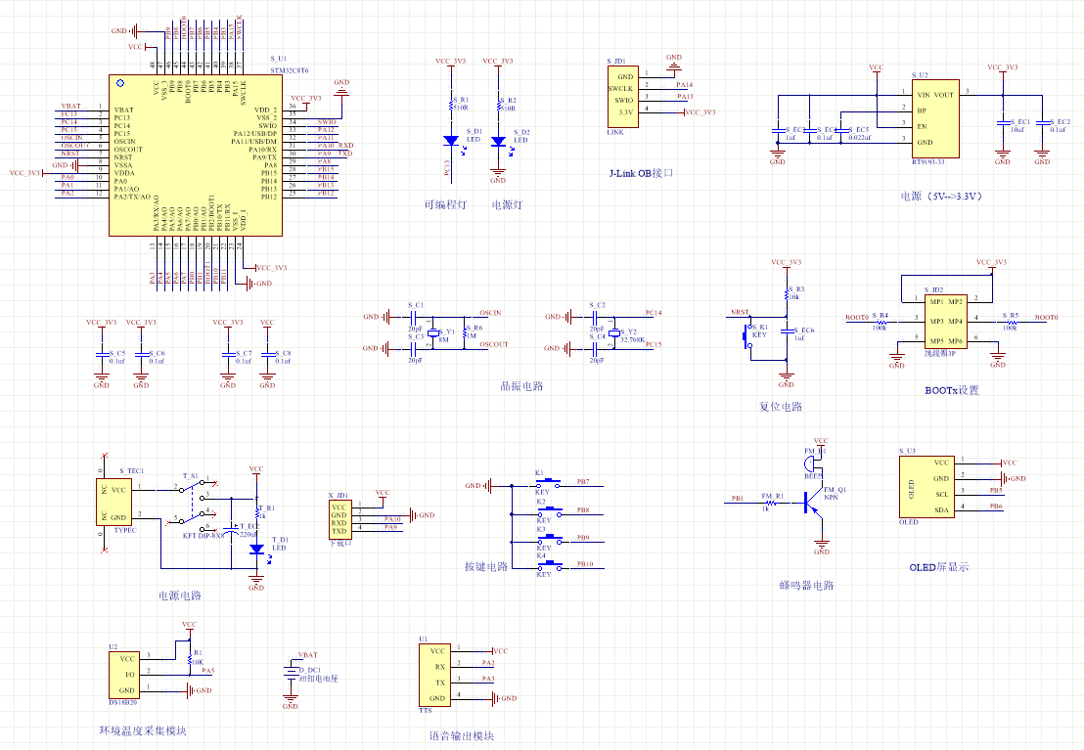The height and width of the screenshot is (750, 1084).
Task: Select the S_Y2 32.768K crystal
Action: [614, 332]
